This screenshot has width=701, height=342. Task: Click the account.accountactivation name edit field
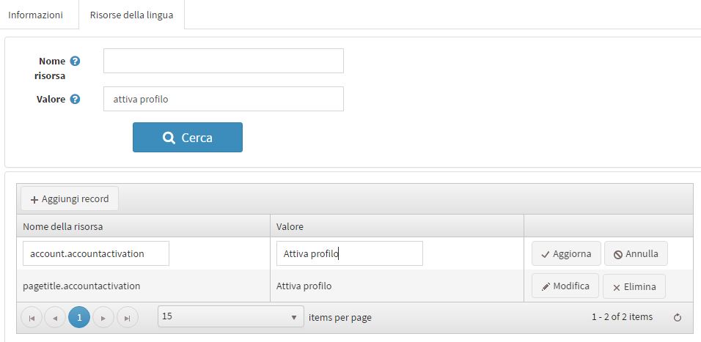coord(96,253)
